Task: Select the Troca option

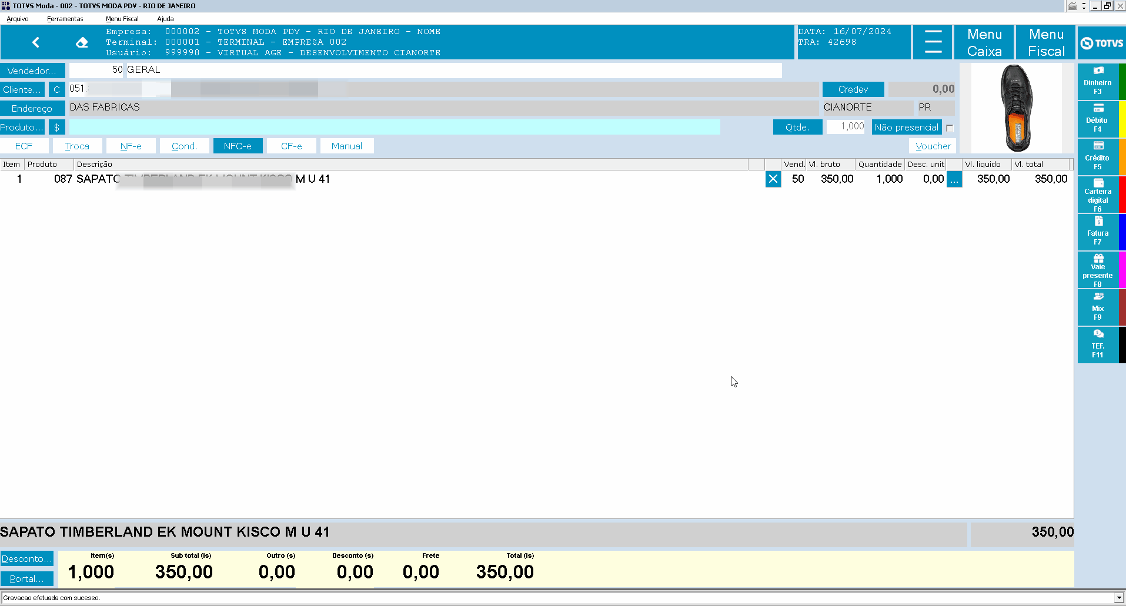Action: coord(78,146)
